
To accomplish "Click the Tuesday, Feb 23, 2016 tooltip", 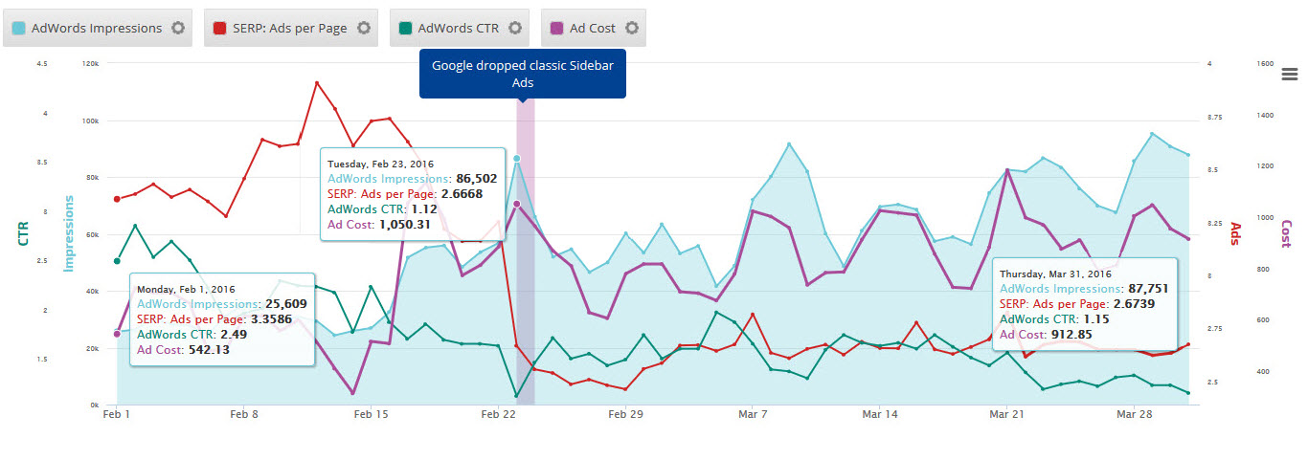I will [x=413, y=193].
